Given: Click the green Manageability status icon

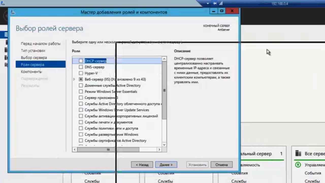Looking at the screenshot, I should point(298,165).
